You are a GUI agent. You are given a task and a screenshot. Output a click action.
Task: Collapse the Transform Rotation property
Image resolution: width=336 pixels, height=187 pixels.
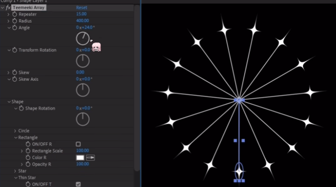(x=9, y=50)
